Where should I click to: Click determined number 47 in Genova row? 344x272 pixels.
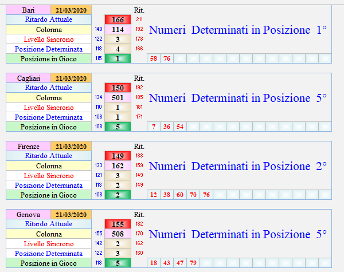pyautogui.click(x=180, y=263)
